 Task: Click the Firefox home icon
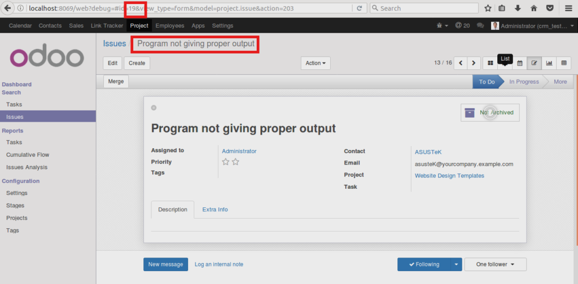(534, 8)
